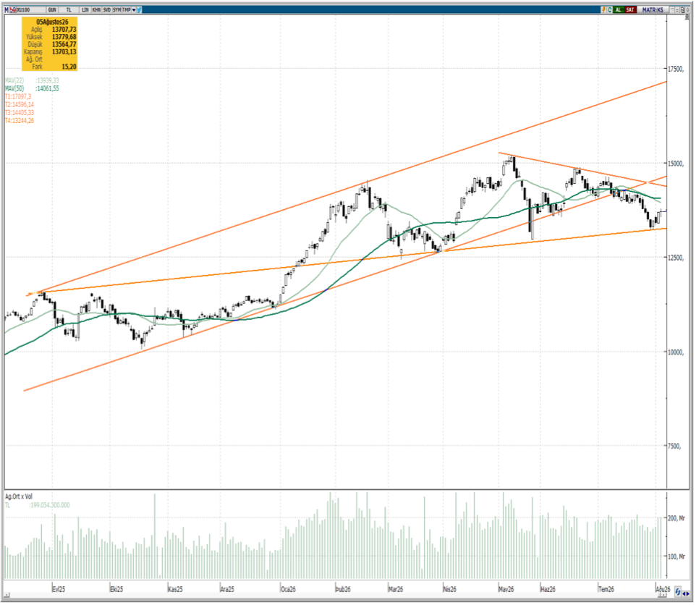Click the Oca26 date axis label
Screen dimensions: 696x605
pyautogui.click(x=288, y=589)
